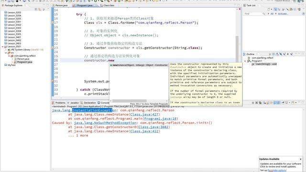
Task: Close the Updates Available notification
Action: tap(301, 159)
